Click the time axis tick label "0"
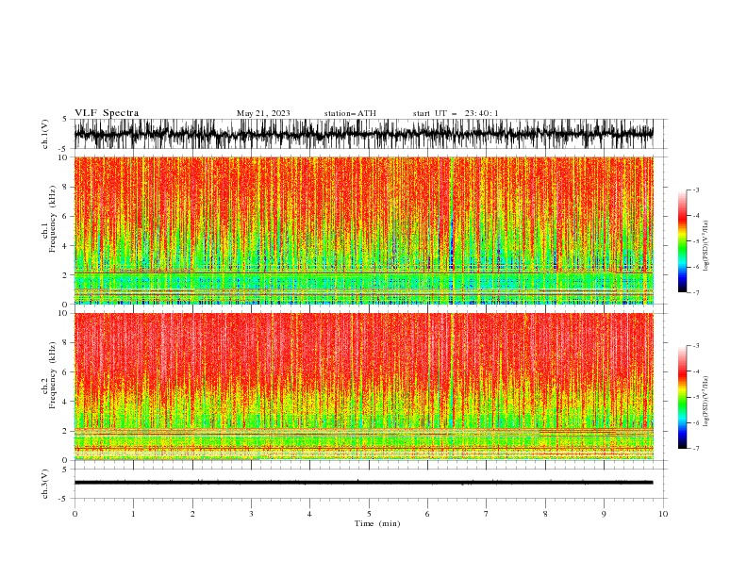This screenshot has height=577, width=747. (x=75, y=514)
